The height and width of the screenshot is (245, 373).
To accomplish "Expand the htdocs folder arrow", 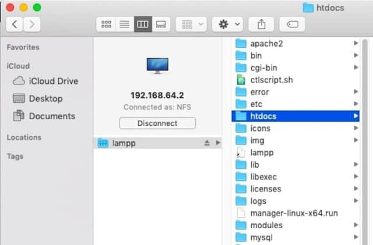I will 356,116.
